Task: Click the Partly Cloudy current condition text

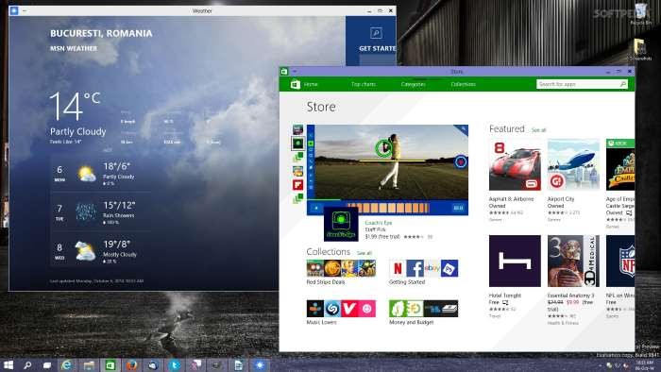Action: click(x=78, y=132)
